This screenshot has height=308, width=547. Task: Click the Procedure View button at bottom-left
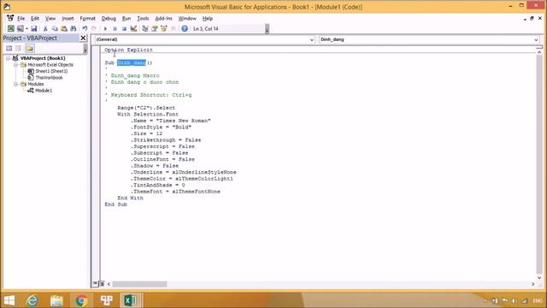pyautogui.click(x=95, y=284)
